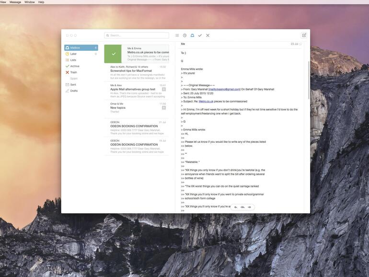
Task: Select the Mailbox inbox toolbar icon
Action: tap(192, 35)
